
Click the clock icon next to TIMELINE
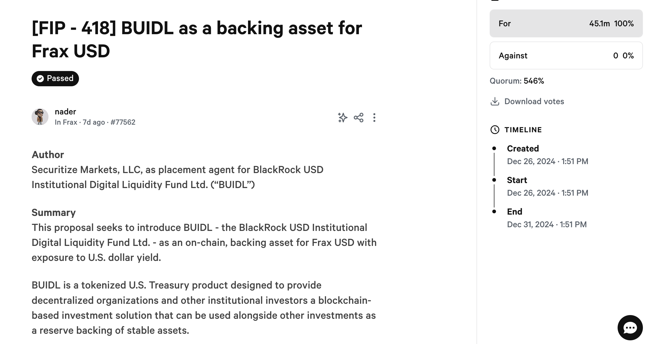tap(495, 129)
